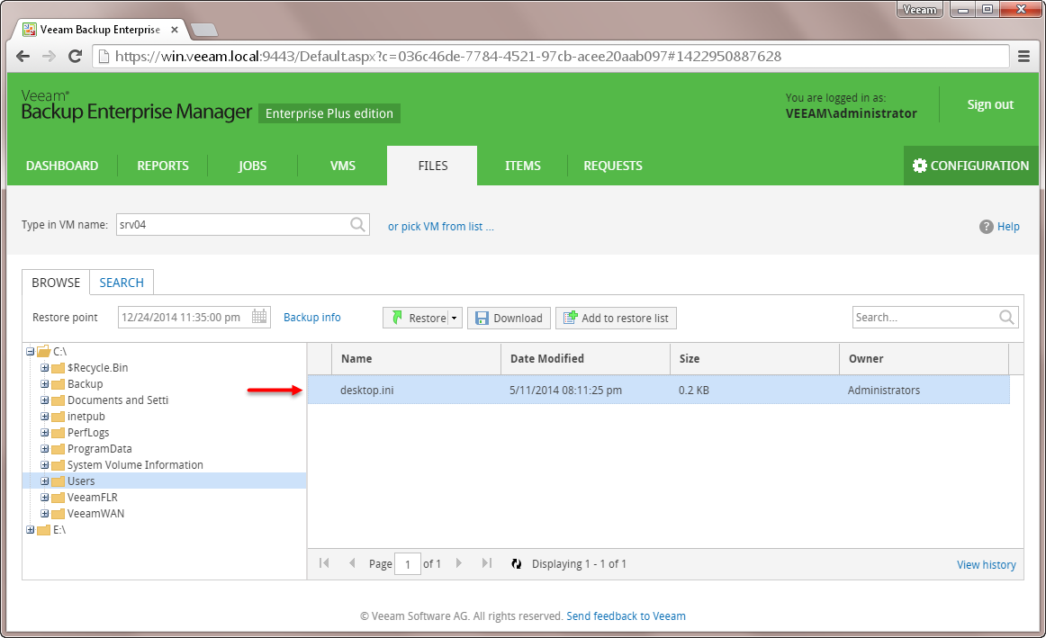
Task: Open the Restore button dropdown arrow
Action: [455, 318]
